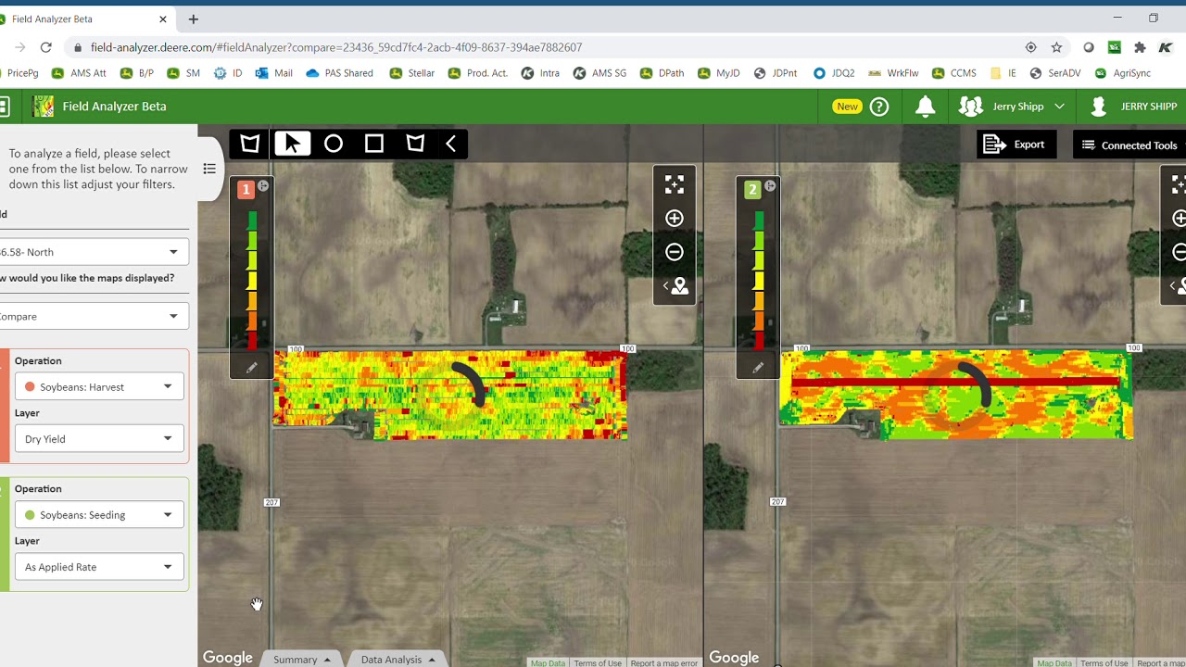Open the Dry Yield layer dropdown
This screenshot has height=667, width=1186.
99,438
